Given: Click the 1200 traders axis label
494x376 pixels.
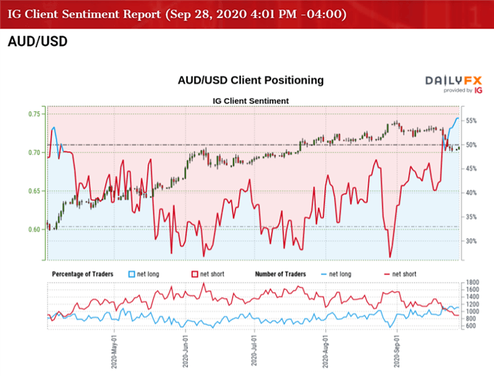Looking at the screenshot, I should point(473,304).
